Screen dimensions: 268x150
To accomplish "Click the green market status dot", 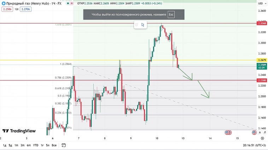I will 68,4.
